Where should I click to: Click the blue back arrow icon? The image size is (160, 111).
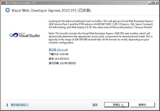tap(7, 10)
